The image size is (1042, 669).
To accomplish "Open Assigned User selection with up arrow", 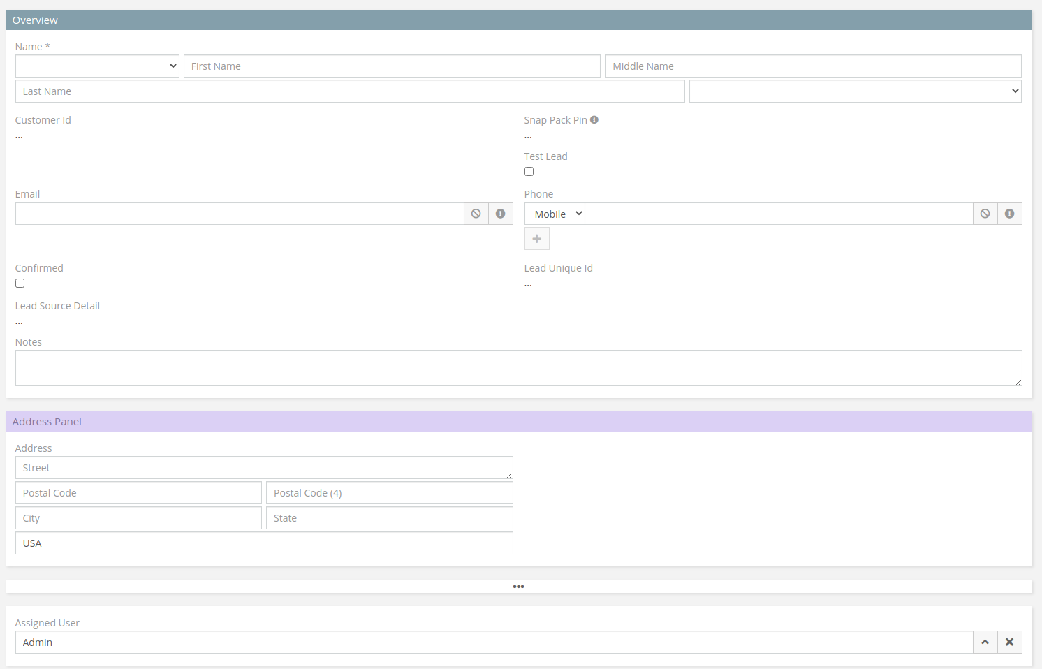I will tap(985, 642).
